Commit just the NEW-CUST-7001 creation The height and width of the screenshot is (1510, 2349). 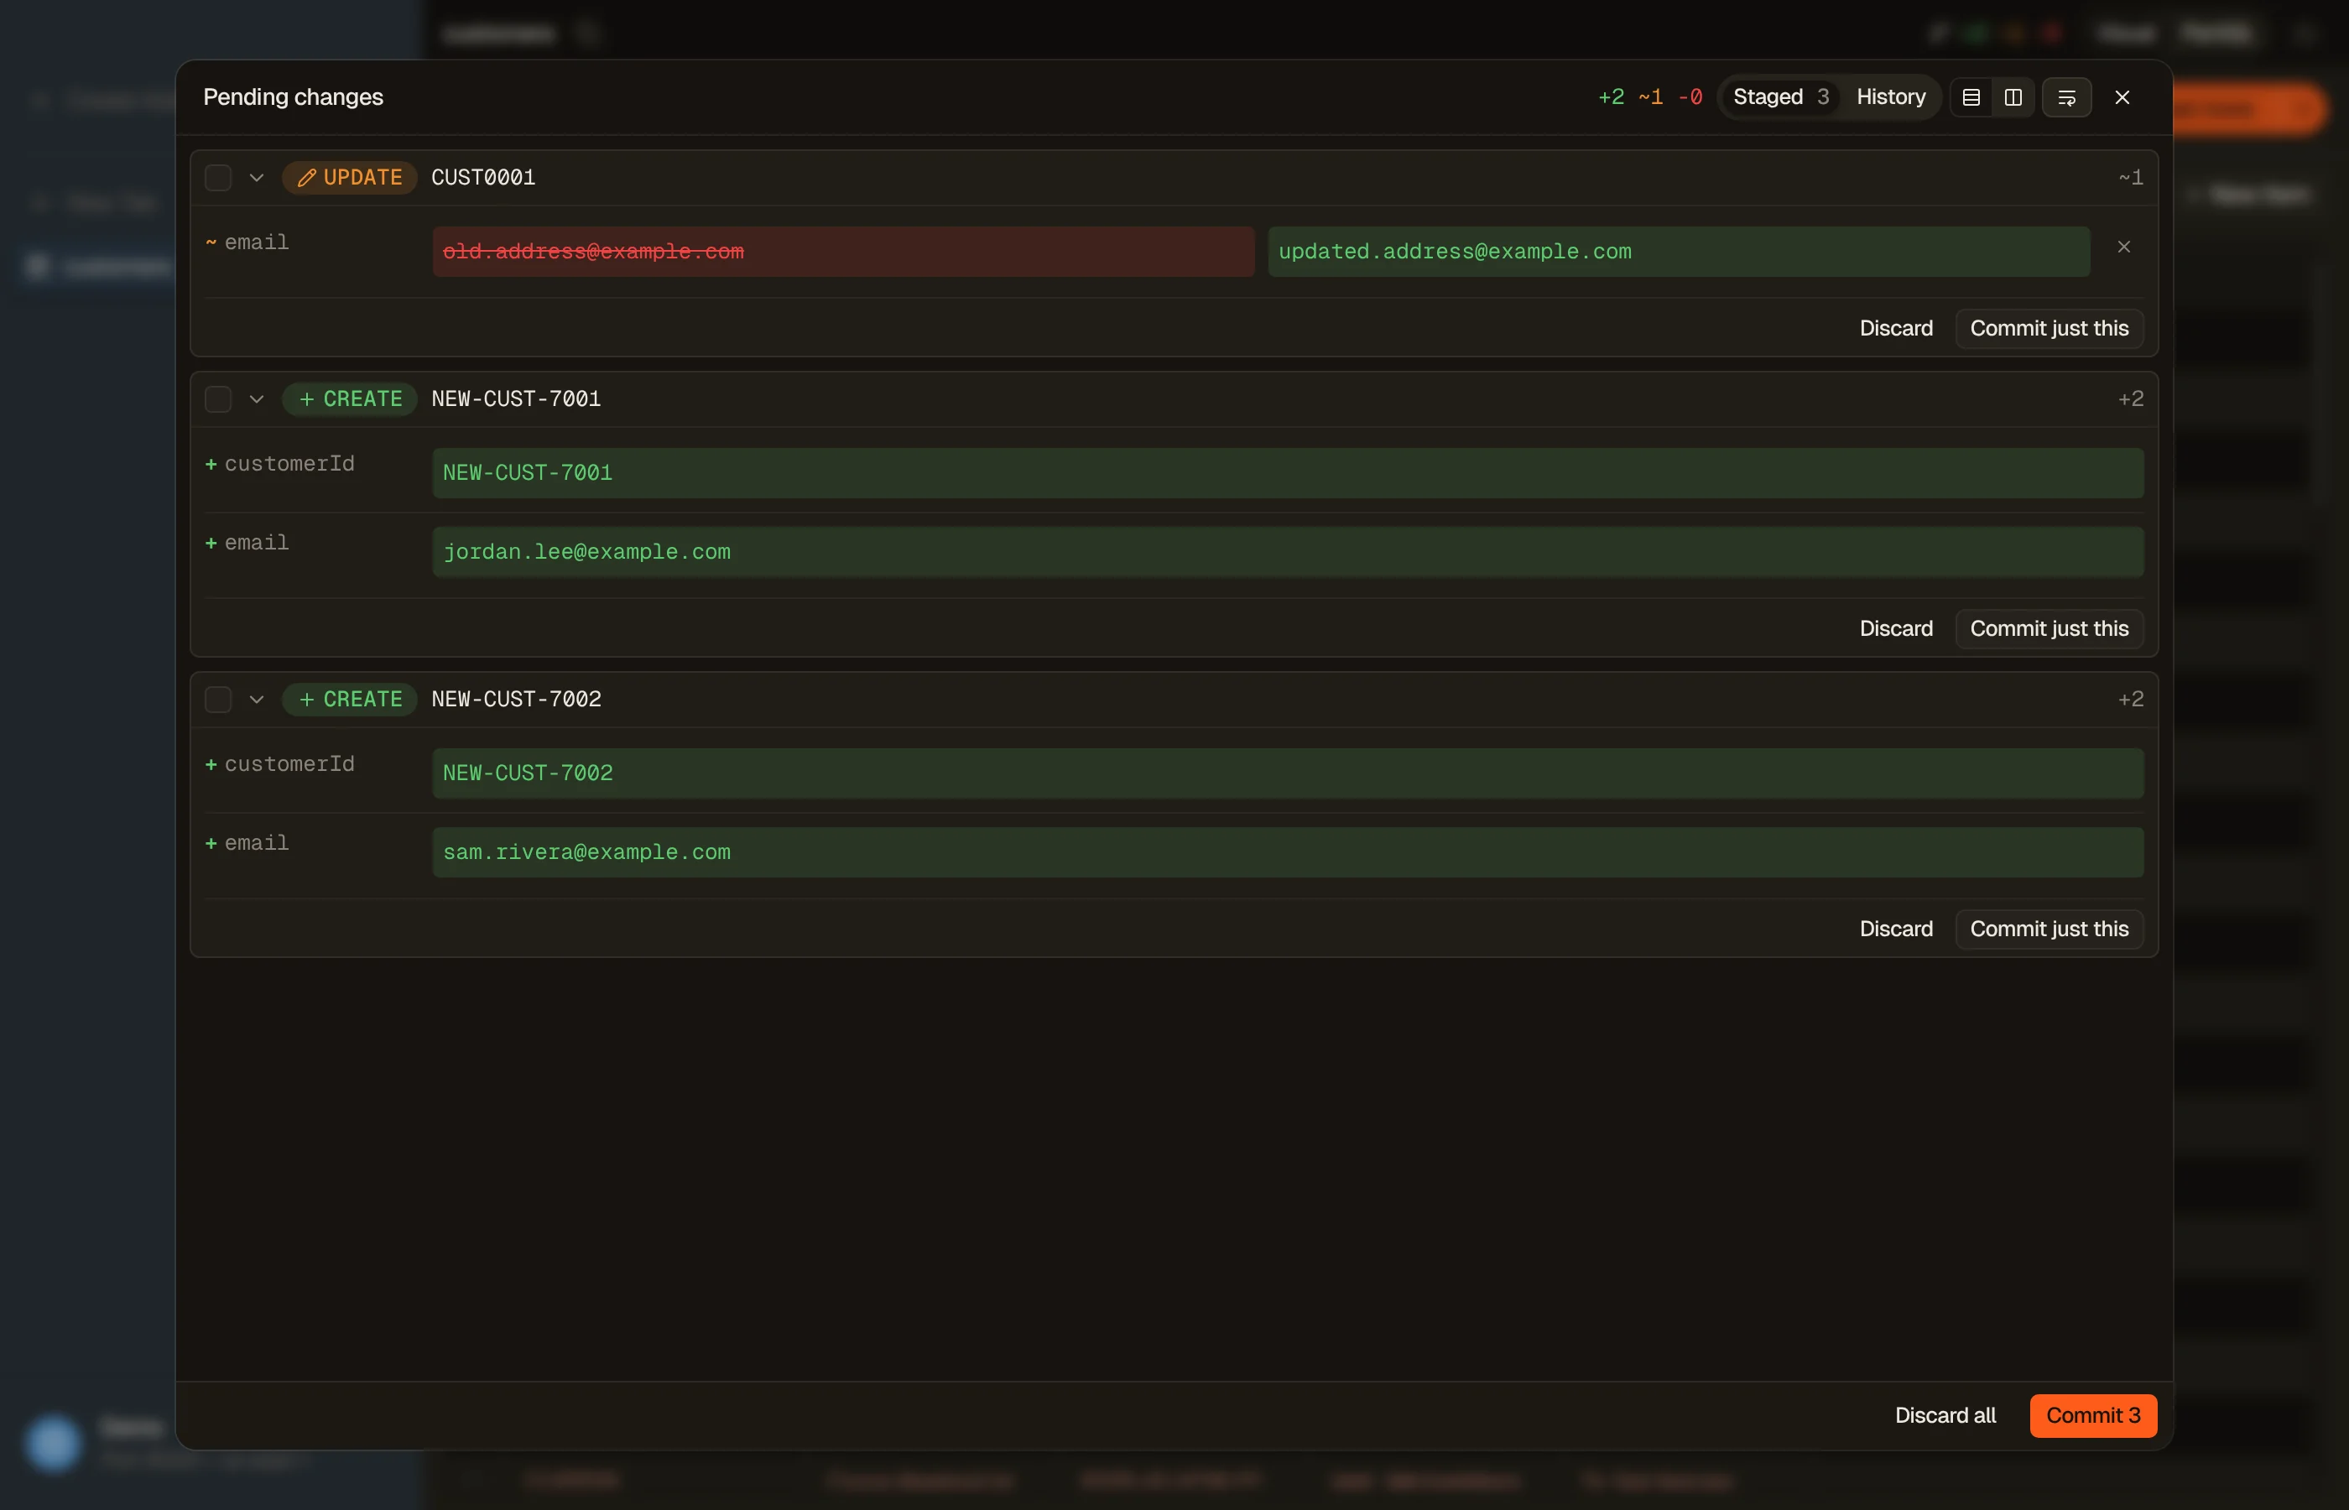pyautogui.click(x=2049, y=628)
